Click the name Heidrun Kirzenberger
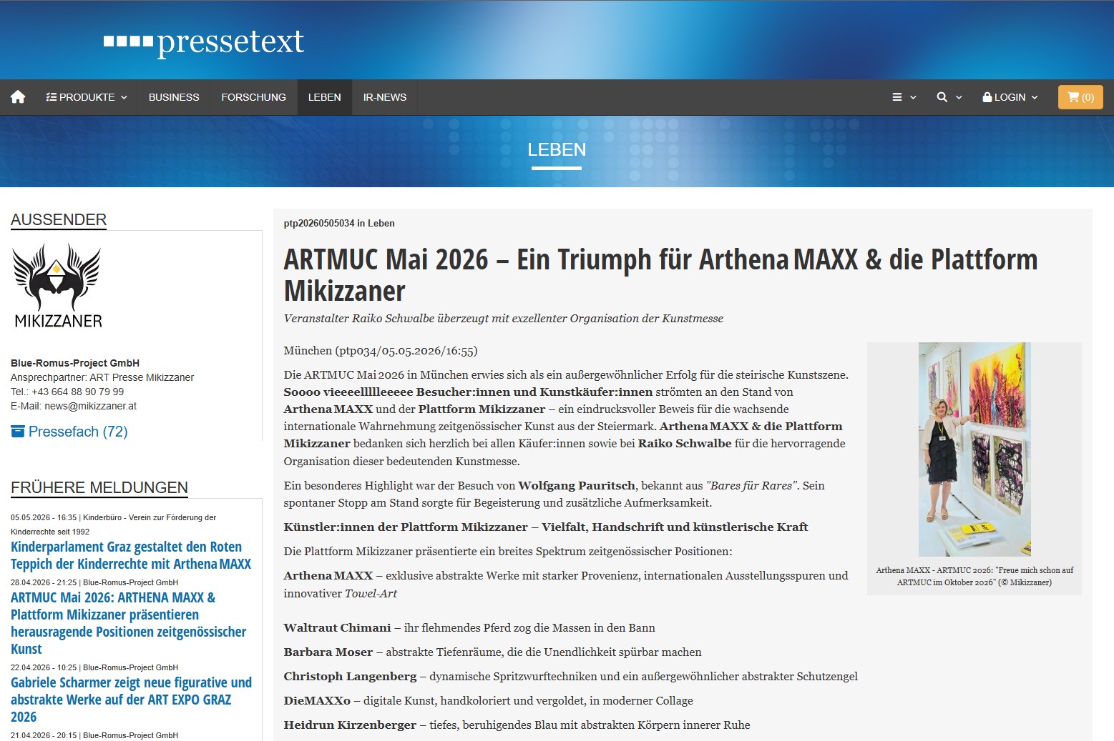Screen dimensions: 1114x741 click(x=350, y=725)
